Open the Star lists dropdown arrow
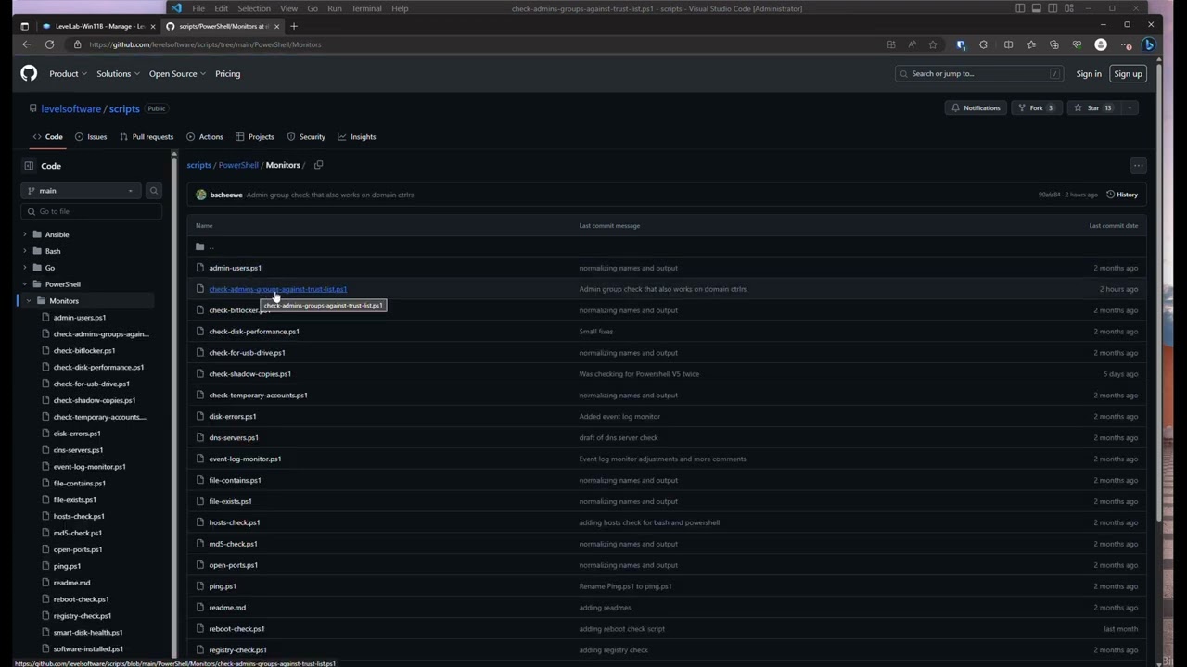The height and width of the screenshot is (667, 1187). (x=1130, y=107)
